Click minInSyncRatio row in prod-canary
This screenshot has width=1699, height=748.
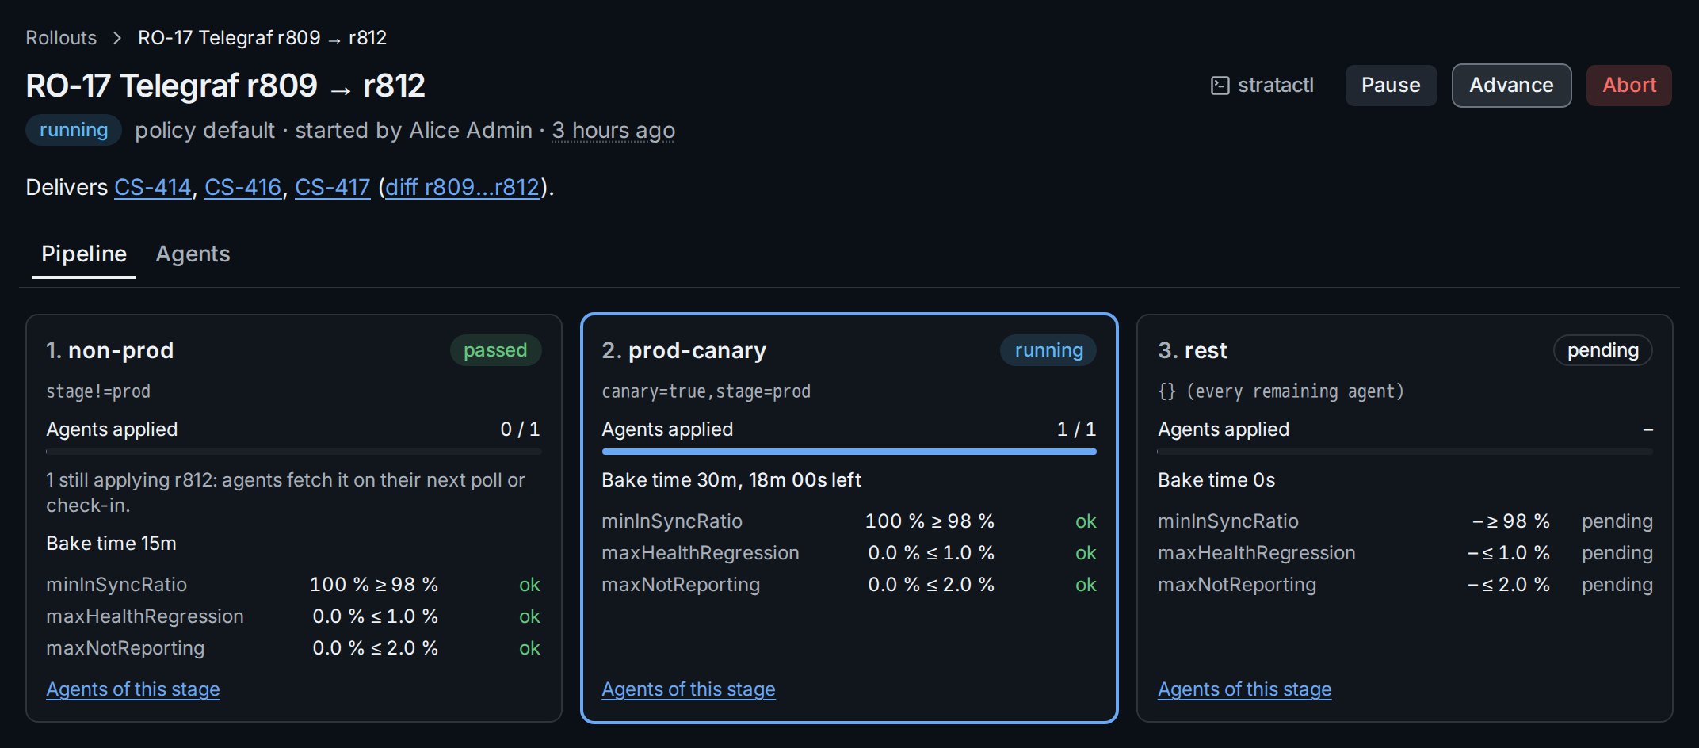coord(849,521)
